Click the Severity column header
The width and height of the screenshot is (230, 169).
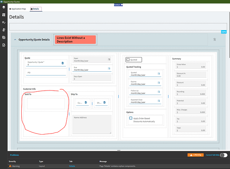12,161
